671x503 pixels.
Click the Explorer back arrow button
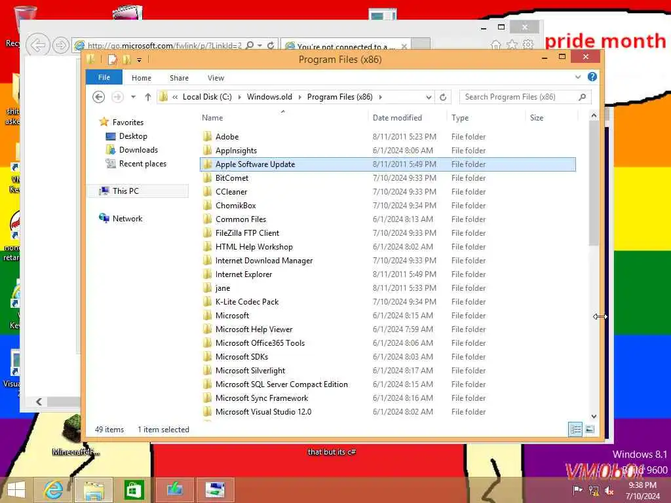[x=99, y=97]
